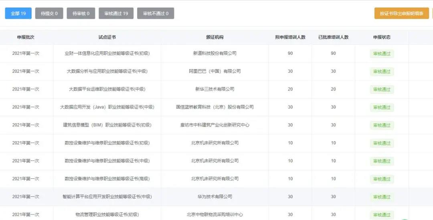433x220 pixels.
Task: Click the 拟申报培训人数 value 20 for 新华三
Action: click(x=290, y=89)
